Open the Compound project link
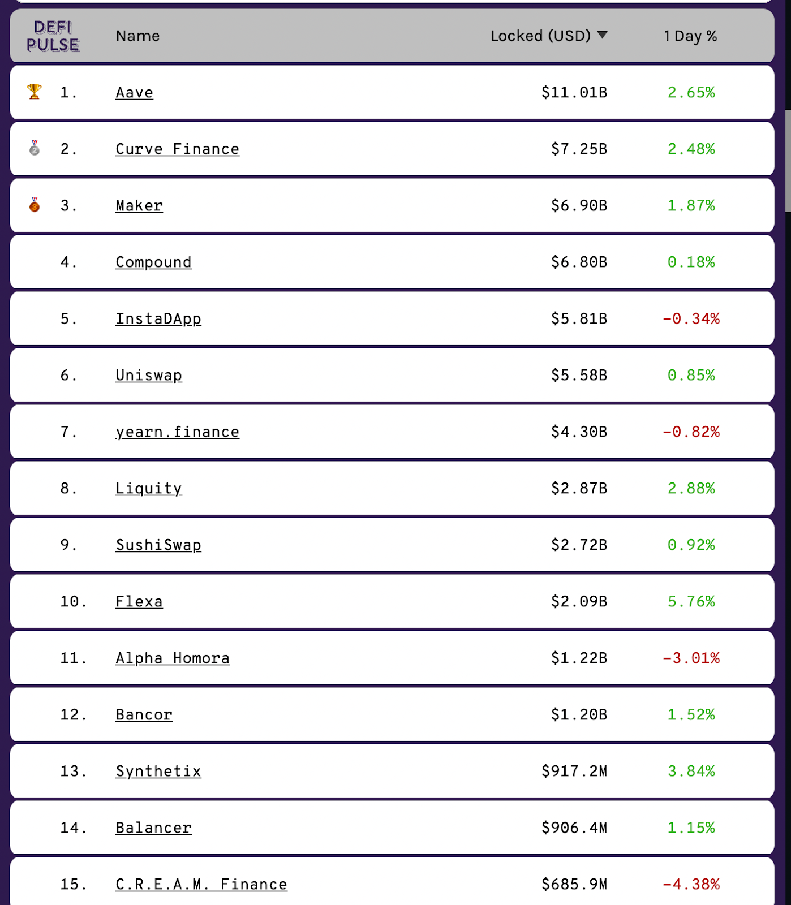791x905 pixels. coord(154,262)
